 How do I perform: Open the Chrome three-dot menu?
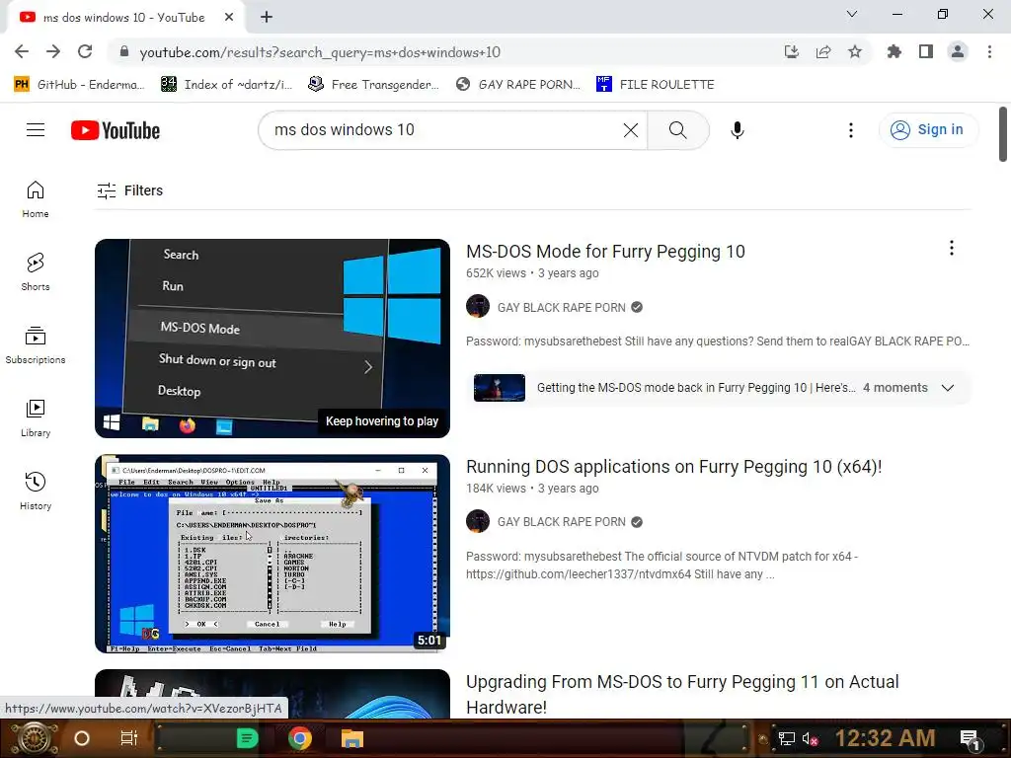click(x=989, y=51)
